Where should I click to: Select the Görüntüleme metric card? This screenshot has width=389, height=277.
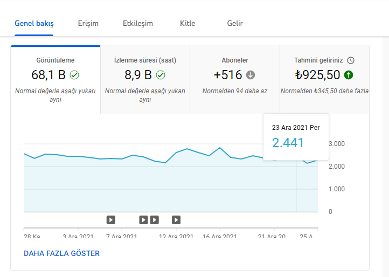(x=55, y=79)
